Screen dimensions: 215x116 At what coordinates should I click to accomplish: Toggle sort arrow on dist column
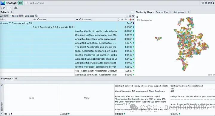(x=133, y=19)
